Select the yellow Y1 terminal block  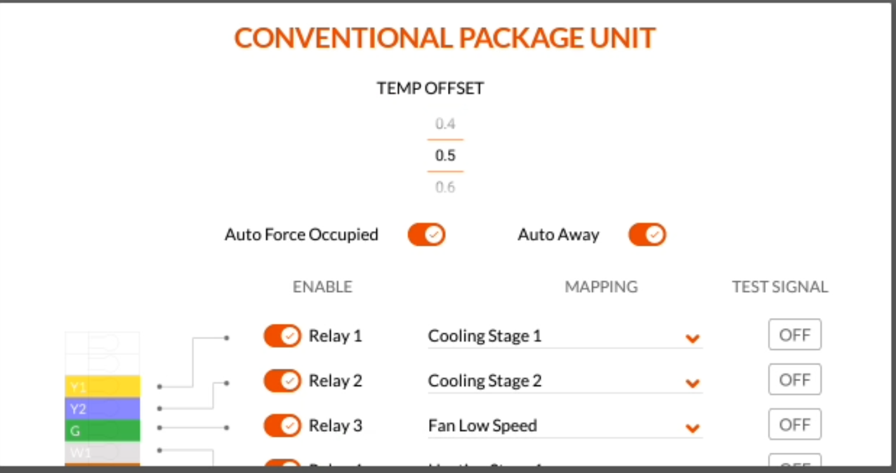[102, 385]
